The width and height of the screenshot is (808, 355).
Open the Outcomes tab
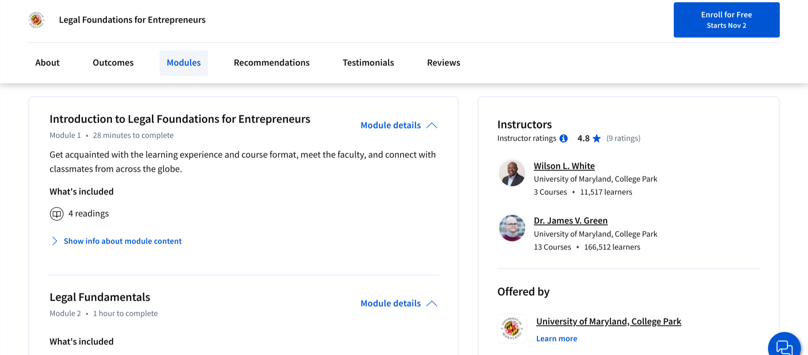click(x=113, y=63)
